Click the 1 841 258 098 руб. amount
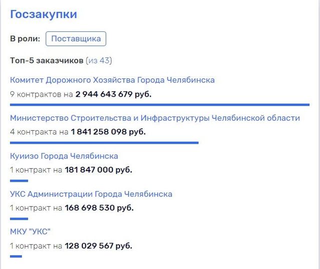This screenshot has height=269, width=320. tap(108, 132)
